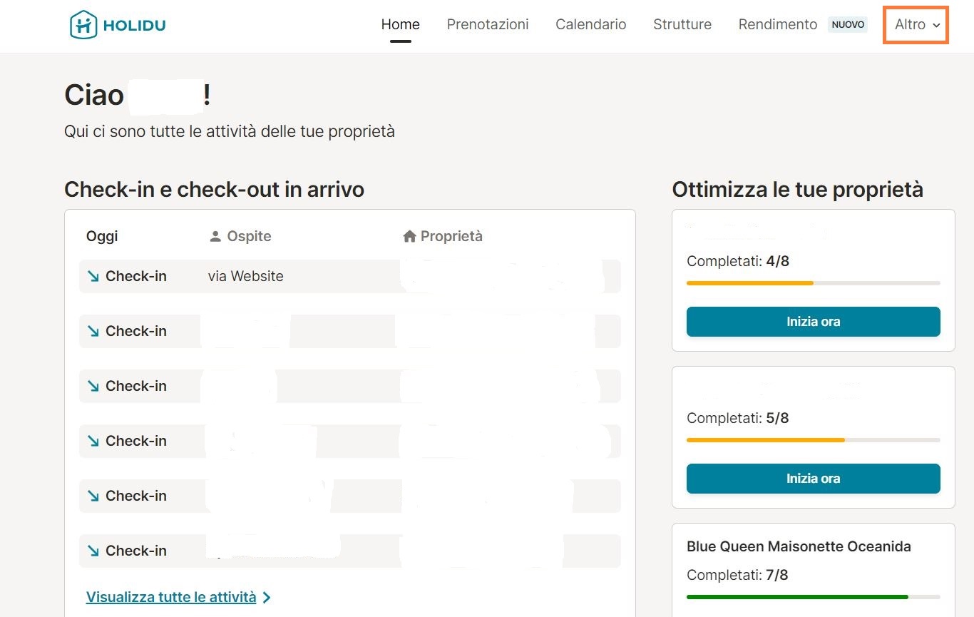Click the green 7/8 progress bar

(x=796, y=596)
